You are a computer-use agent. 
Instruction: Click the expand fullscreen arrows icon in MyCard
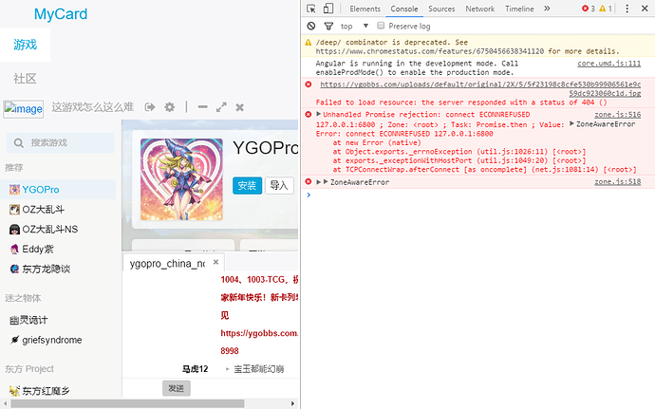221,107
